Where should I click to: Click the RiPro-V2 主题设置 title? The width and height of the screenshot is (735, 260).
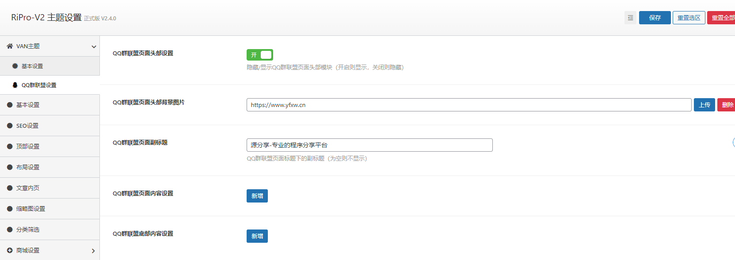[46, 17]
